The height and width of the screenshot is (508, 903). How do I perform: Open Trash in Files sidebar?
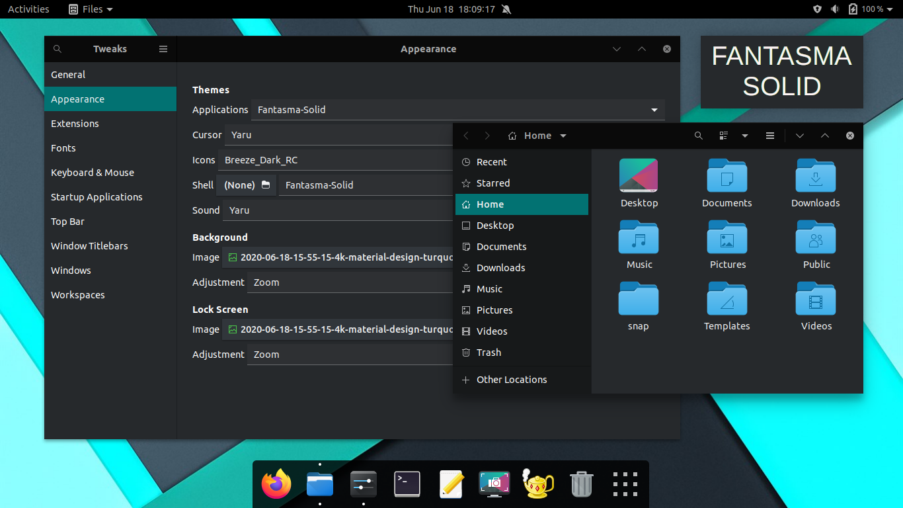coord(522,353)
